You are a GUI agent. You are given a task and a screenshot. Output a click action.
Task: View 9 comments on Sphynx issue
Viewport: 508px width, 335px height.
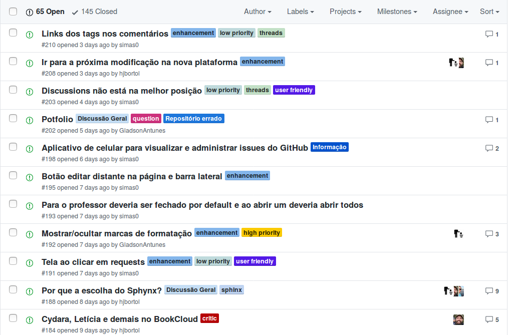tap(492, 291)
